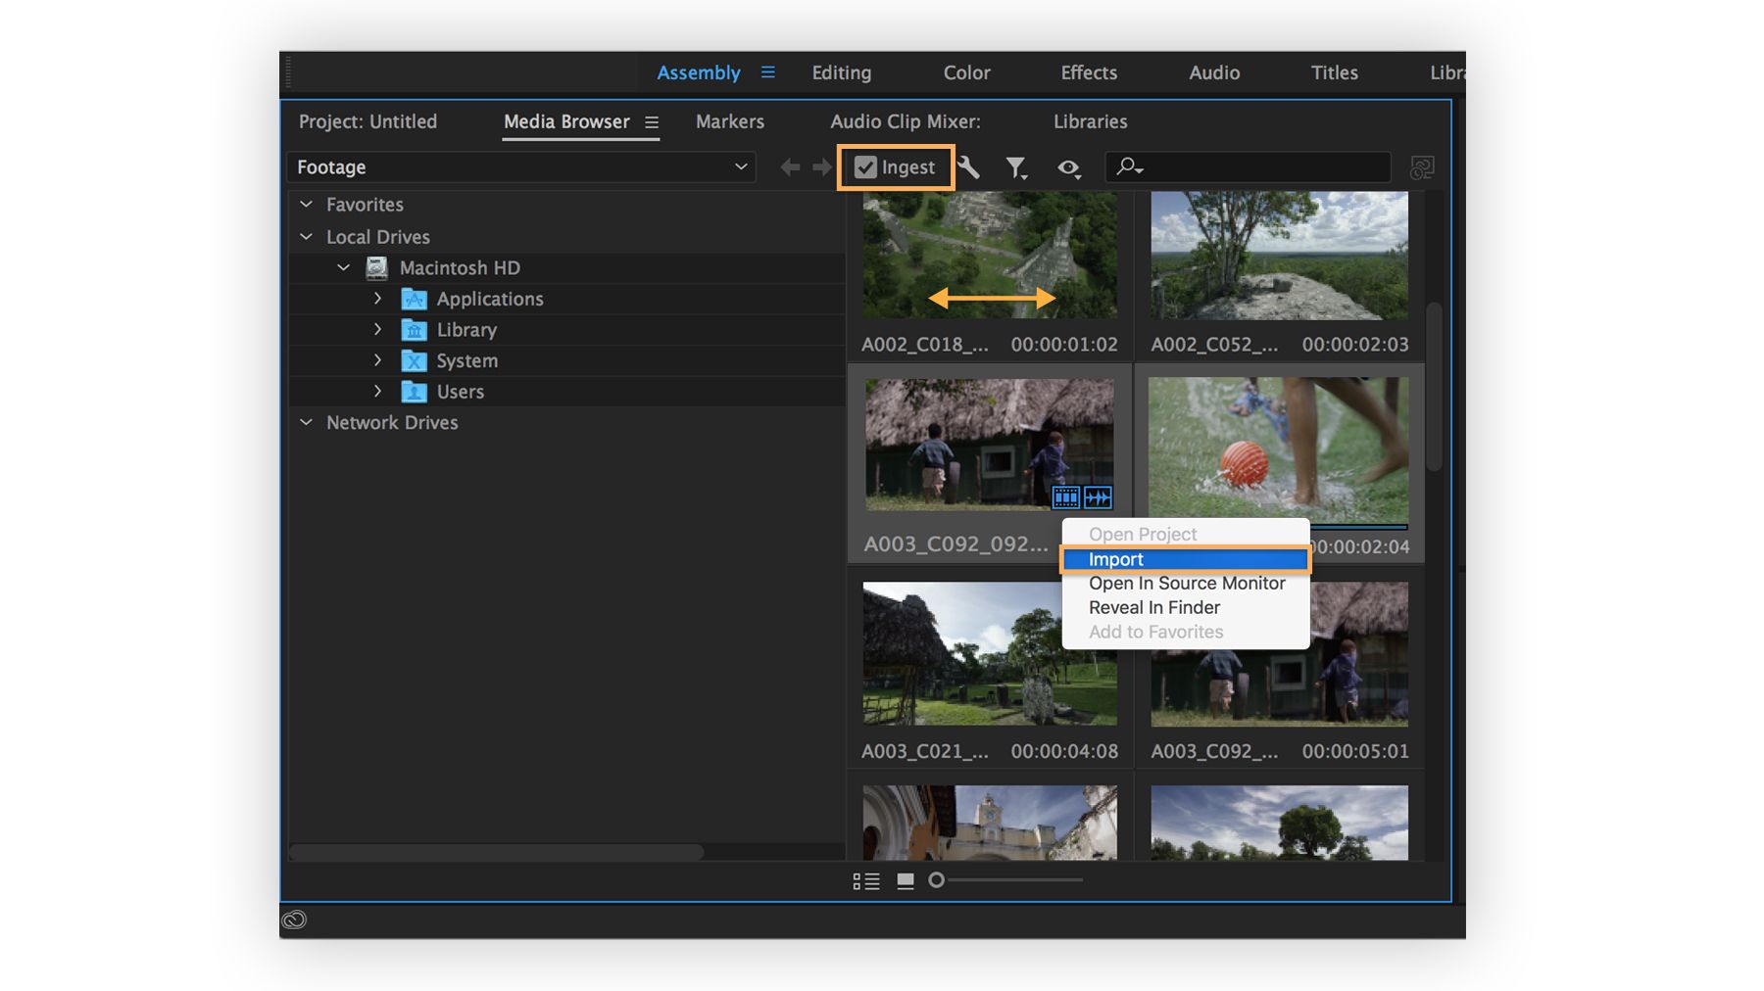Screen dimensions: 1764x991
Task: Click the Creative Cloud logo at bottom left
Action: click(295, 920)
